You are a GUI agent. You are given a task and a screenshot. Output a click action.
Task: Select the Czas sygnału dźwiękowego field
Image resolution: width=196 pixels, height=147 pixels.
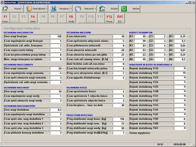click(x=119, y=78)
